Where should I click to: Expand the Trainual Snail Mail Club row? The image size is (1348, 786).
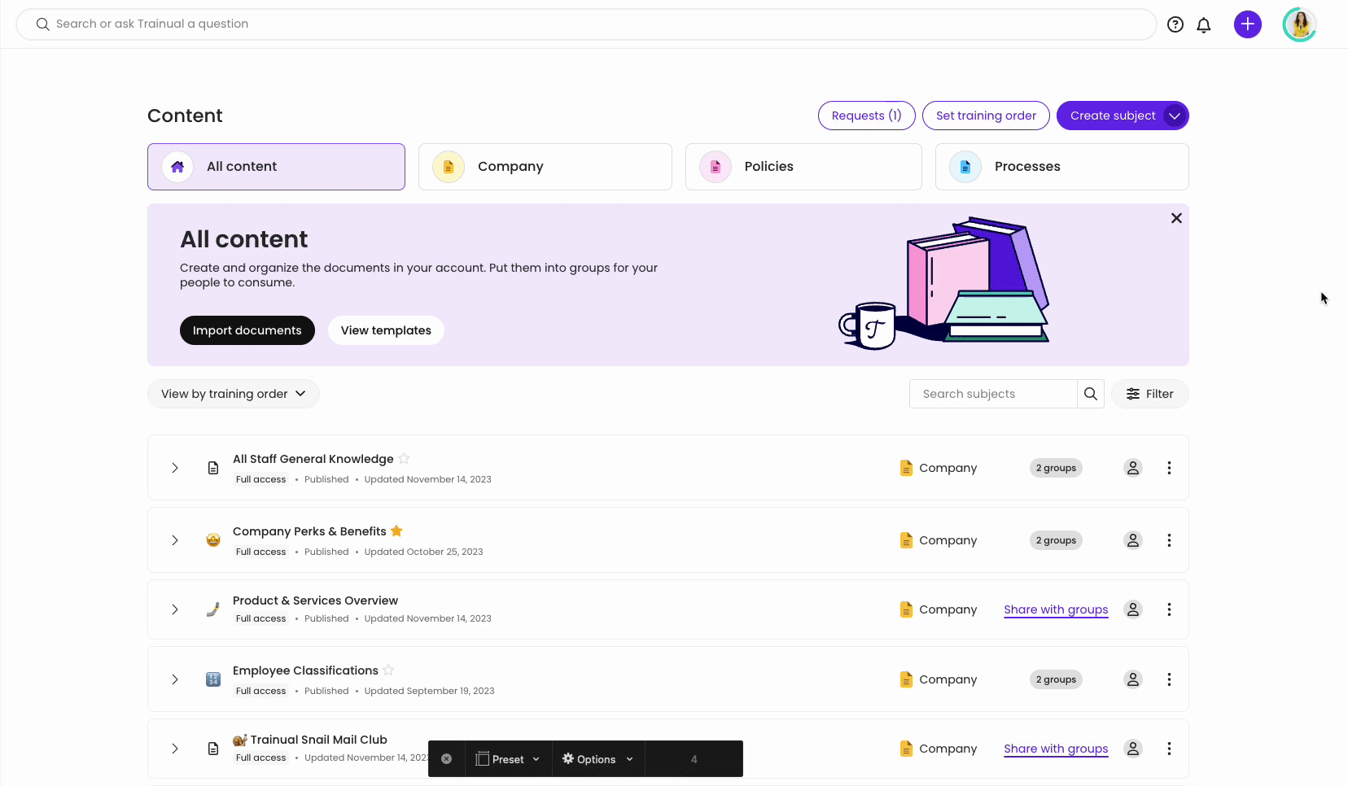pyautogui.click(x=175, y=749)
